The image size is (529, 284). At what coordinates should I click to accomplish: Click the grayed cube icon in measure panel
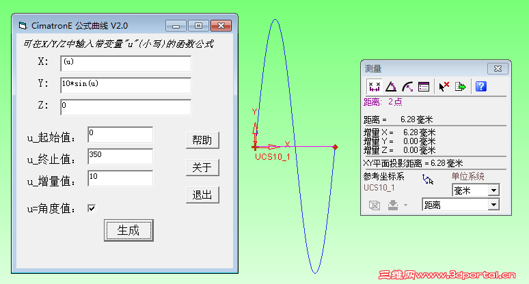pos(374,205)
